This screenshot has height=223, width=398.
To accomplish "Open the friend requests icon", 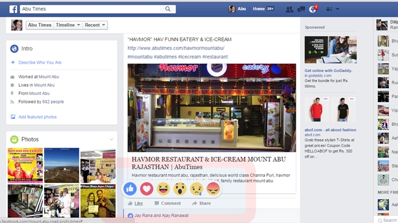I will 289,9.
